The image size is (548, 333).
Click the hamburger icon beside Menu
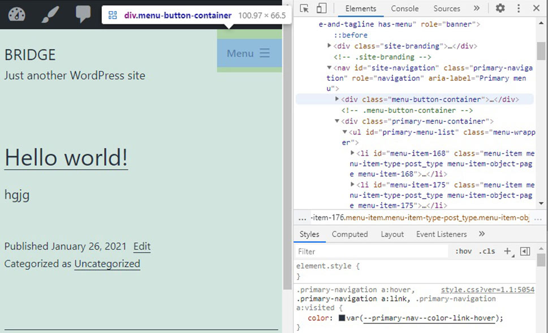click(x=265, y=53)
